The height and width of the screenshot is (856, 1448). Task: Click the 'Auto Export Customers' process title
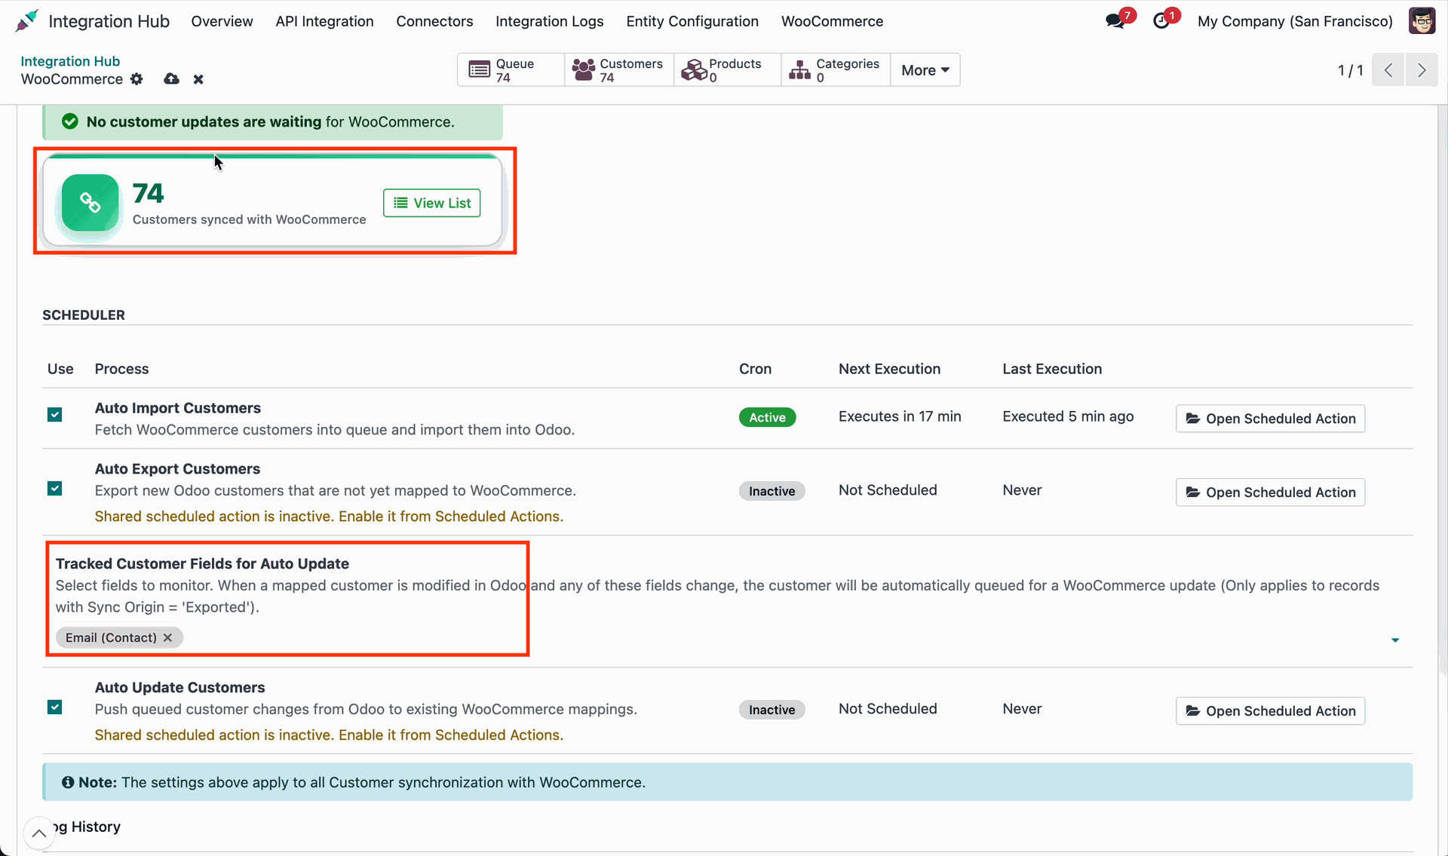tap(177, 469)
